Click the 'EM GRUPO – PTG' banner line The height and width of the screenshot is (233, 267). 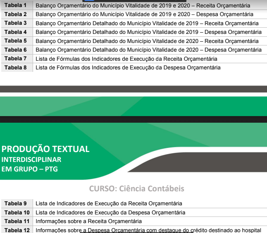30,169
